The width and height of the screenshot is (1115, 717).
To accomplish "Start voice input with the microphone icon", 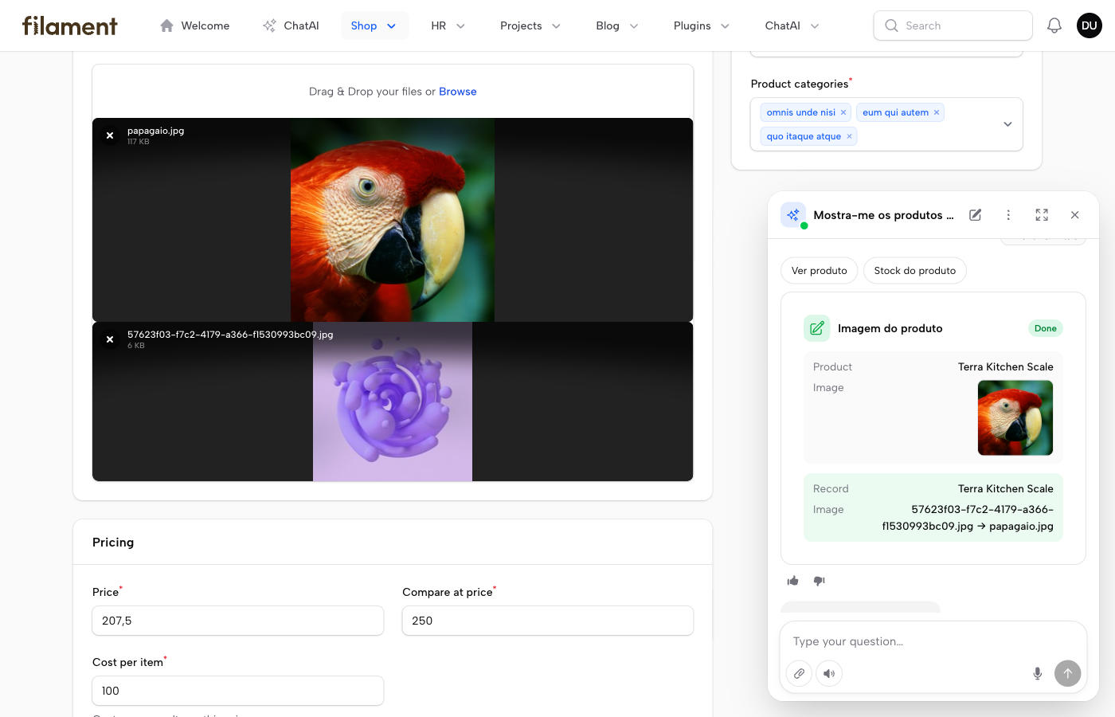I will point(1037,673).
